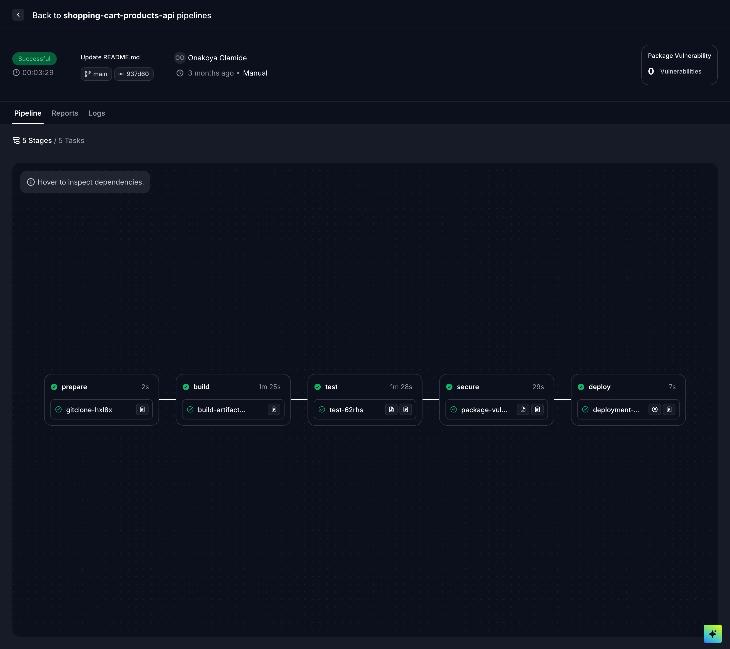Click the main branch badge
This screenshot has width=730, height=649.
tap(96, 74)
